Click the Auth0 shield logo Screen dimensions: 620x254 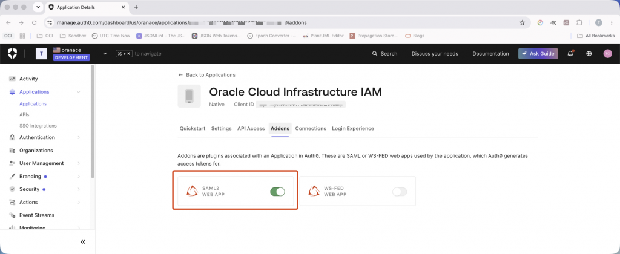[x=12, y=53]
